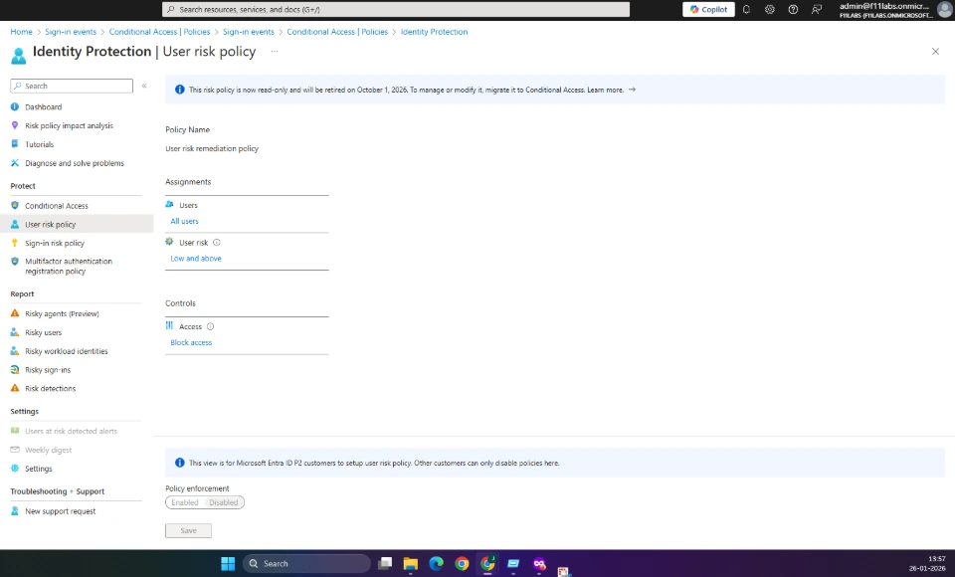Open Sign-in risk policy menu item
Image resolution: width=955 pixels, height=577 pixels.
55,243
